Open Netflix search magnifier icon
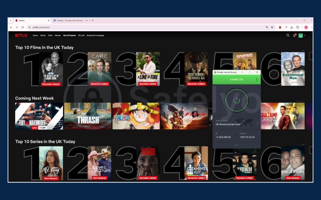The image size is (321, 200). coord(288,36)
